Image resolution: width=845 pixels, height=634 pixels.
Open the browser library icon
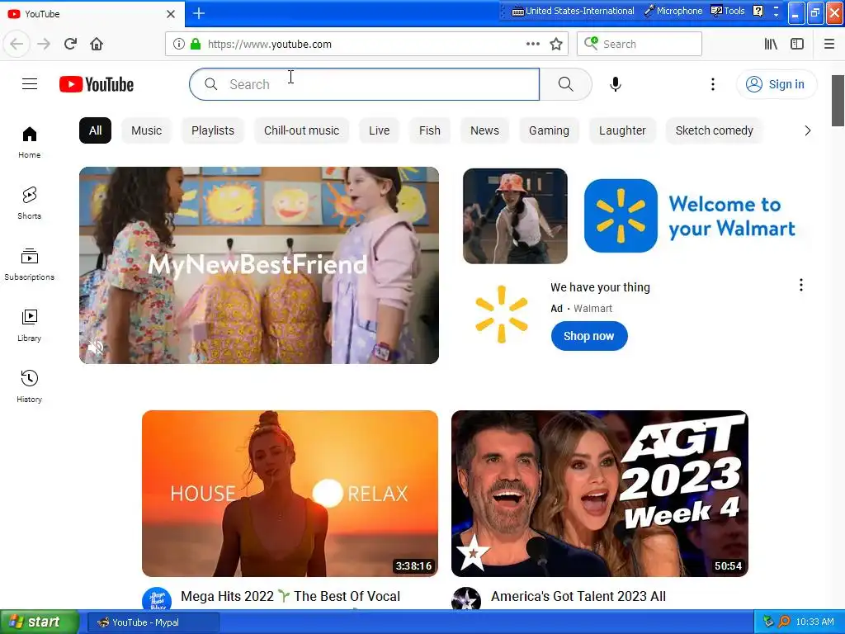click(x=771, y=44)
